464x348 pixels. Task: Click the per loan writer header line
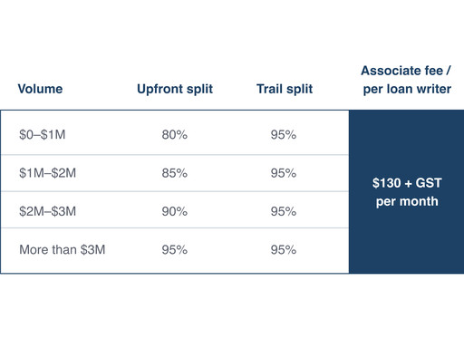tap(407, 89)
